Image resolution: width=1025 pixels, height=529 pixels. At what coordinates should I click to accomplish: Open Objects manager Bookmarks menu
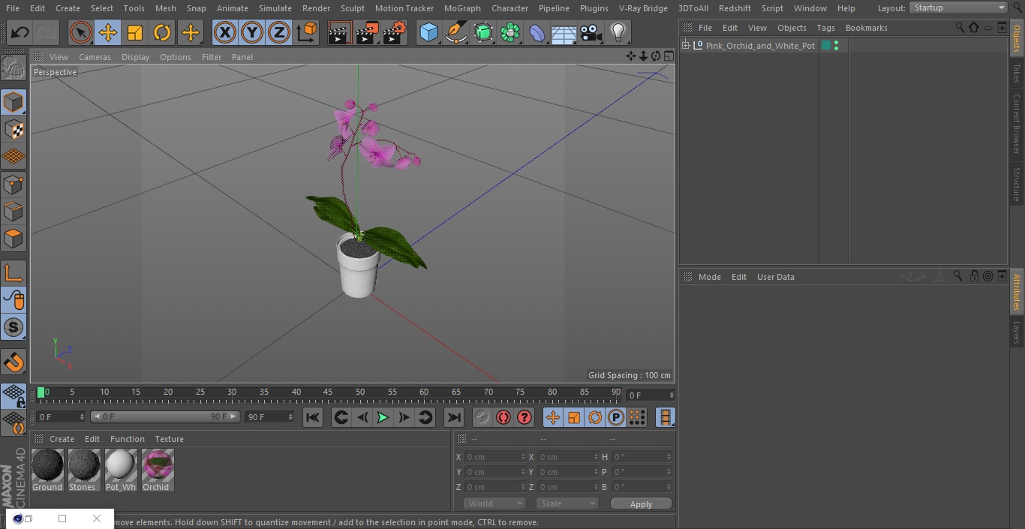point(866,28)
